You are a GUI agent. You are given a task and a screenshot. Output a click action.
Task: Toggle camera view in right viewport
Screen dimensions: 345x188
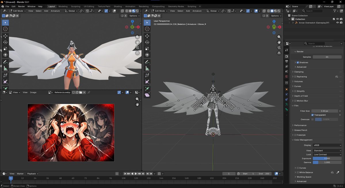(x=279, y=48)
